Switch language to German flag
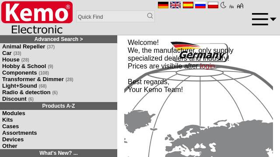The width and height of the screenshot is (280, 157). pyautogui.click(x=163, y=5)
